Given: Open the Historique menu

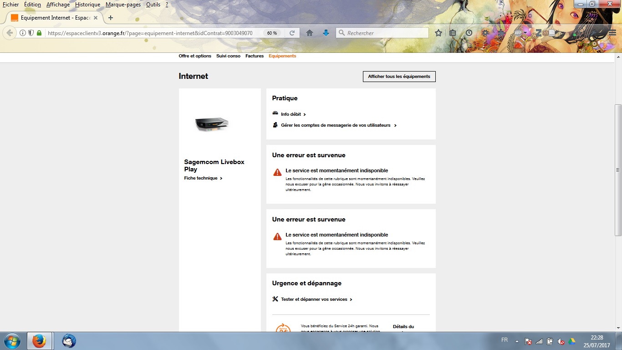Looking at the screenshot, I should pyautogui.click(x=87, y=5).
